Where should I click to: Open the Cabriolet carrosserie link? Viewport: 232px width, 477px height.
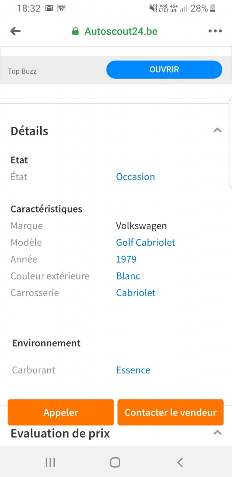click(136, 293)
